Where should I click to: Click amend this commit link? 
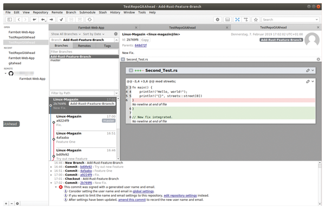click(132, 200)
